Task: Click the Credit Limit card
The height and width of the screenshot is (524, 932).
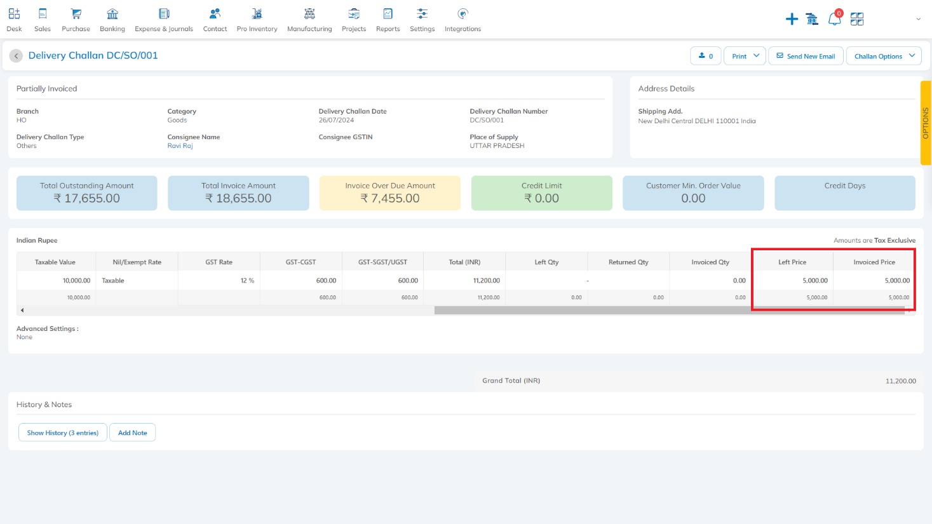Action: pyautogui.click(x=541, y=193)
